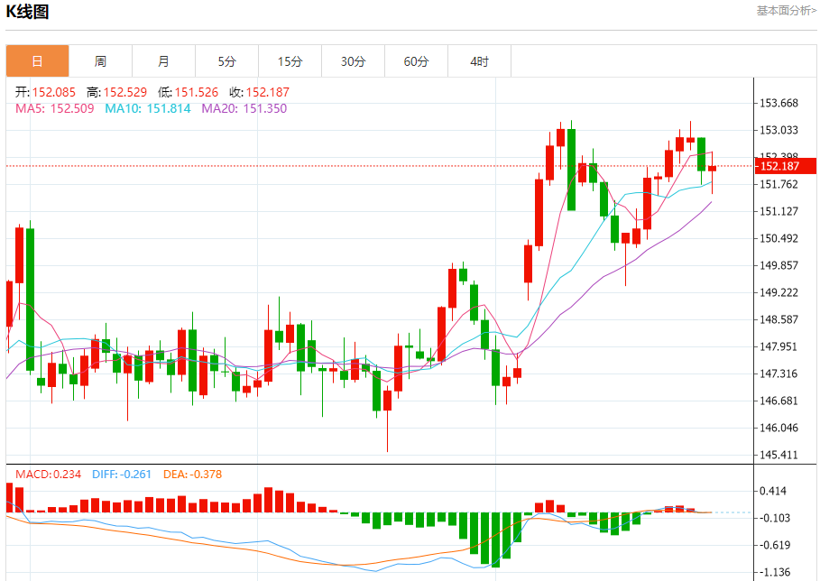The height and width of the screenshot is (581, 820).
Task: Select the 周 weekly tab
Action: tap(100, 61)
